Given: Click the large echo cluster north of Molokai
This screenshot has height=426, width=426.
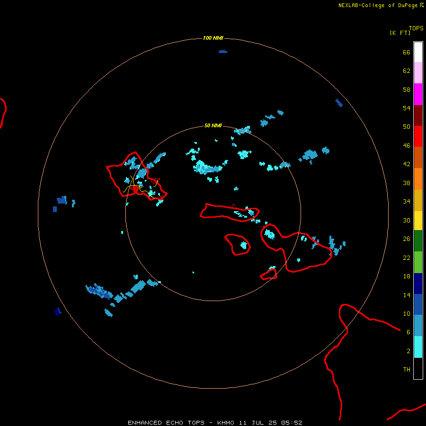Looking at the screenshot, I should [x=207, y=168].
